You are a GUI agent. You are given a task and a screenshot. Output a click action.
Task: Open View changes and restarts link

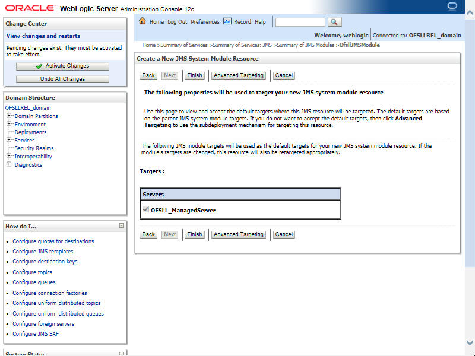(x=43, y=36)
